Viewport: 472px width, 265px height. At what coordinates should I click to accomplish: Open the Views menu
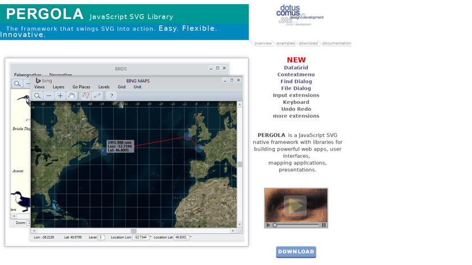tap(39, 87)
